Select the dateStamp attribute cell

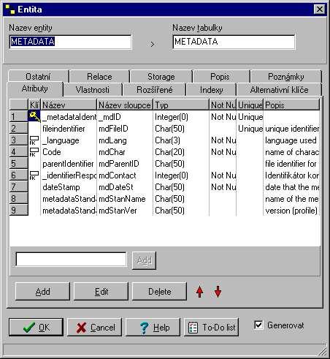69,187
